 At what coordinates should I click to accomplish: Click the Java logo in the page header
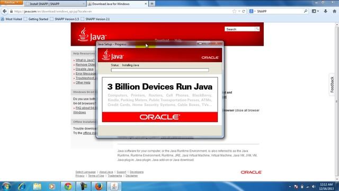point(92,34)
